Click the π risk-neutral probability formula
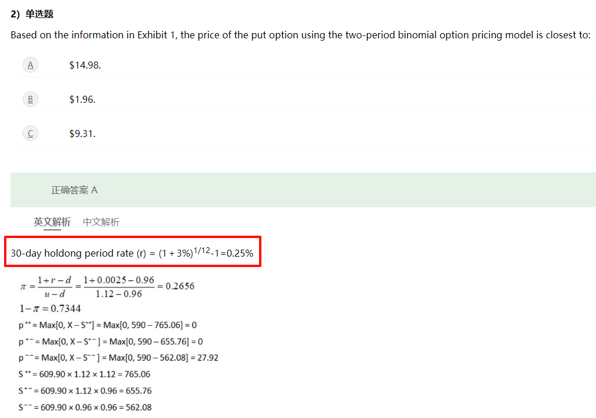Image resolution: width=596 pixels, height=418 pixels. click(107, 286)
